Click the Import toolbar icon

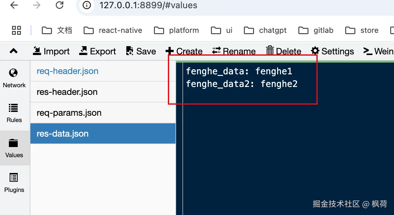[37, 51]
